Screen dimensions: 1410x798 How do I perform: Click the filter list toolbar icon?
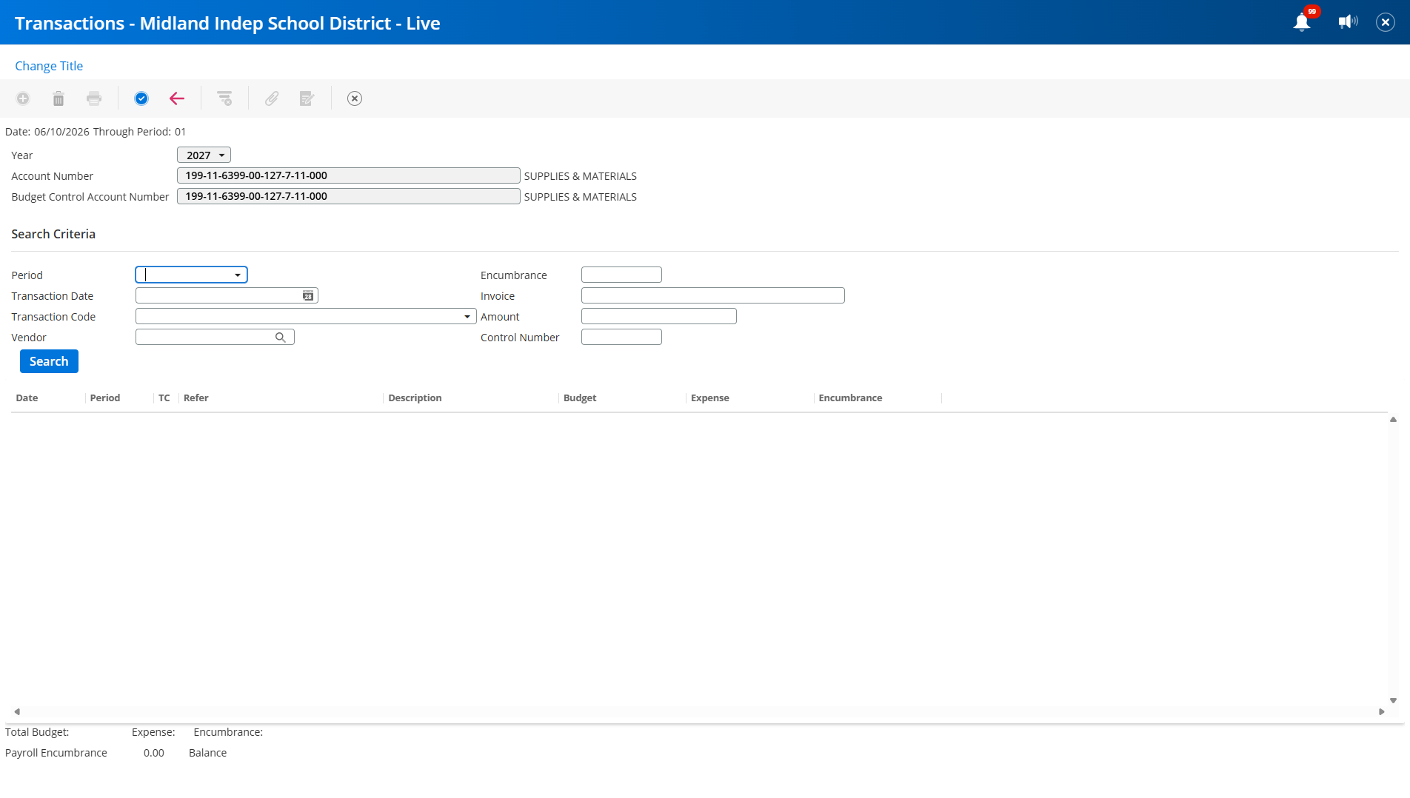coord(224,98)
